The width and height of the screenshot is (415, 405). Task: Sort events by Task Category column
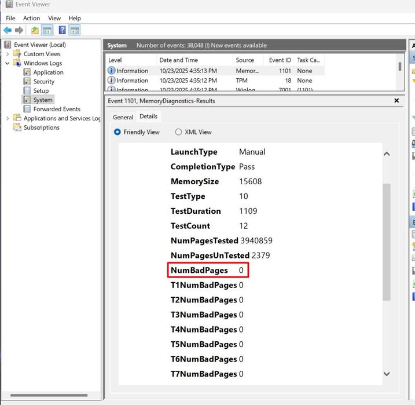[310, 60]
